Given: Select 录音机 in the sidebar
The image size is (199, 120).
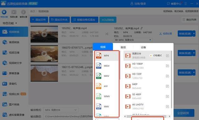Looking at the screenshot, I should click(14, 84).
